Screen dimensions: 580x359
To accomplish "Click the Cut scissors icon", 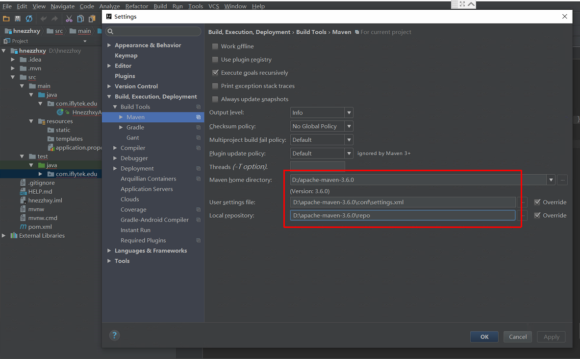I will pyautogui.click(x=69, y=19).
